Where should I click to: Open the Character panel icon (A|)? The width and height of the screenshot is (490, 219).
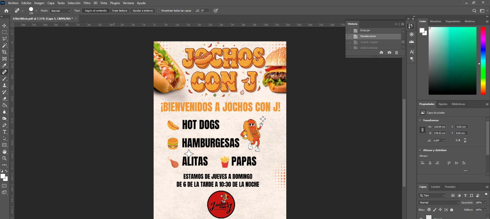tap(412, 52)
